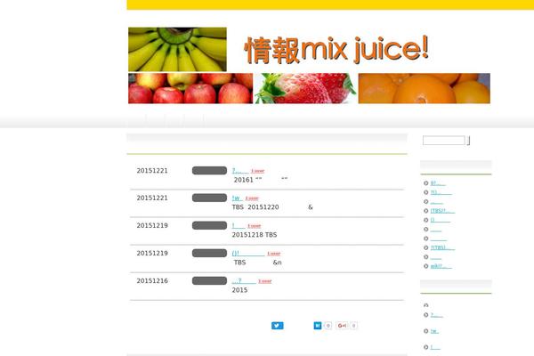Open sidebar link starting with 'mik!!'
534x356 pixels.
[441, 266]
